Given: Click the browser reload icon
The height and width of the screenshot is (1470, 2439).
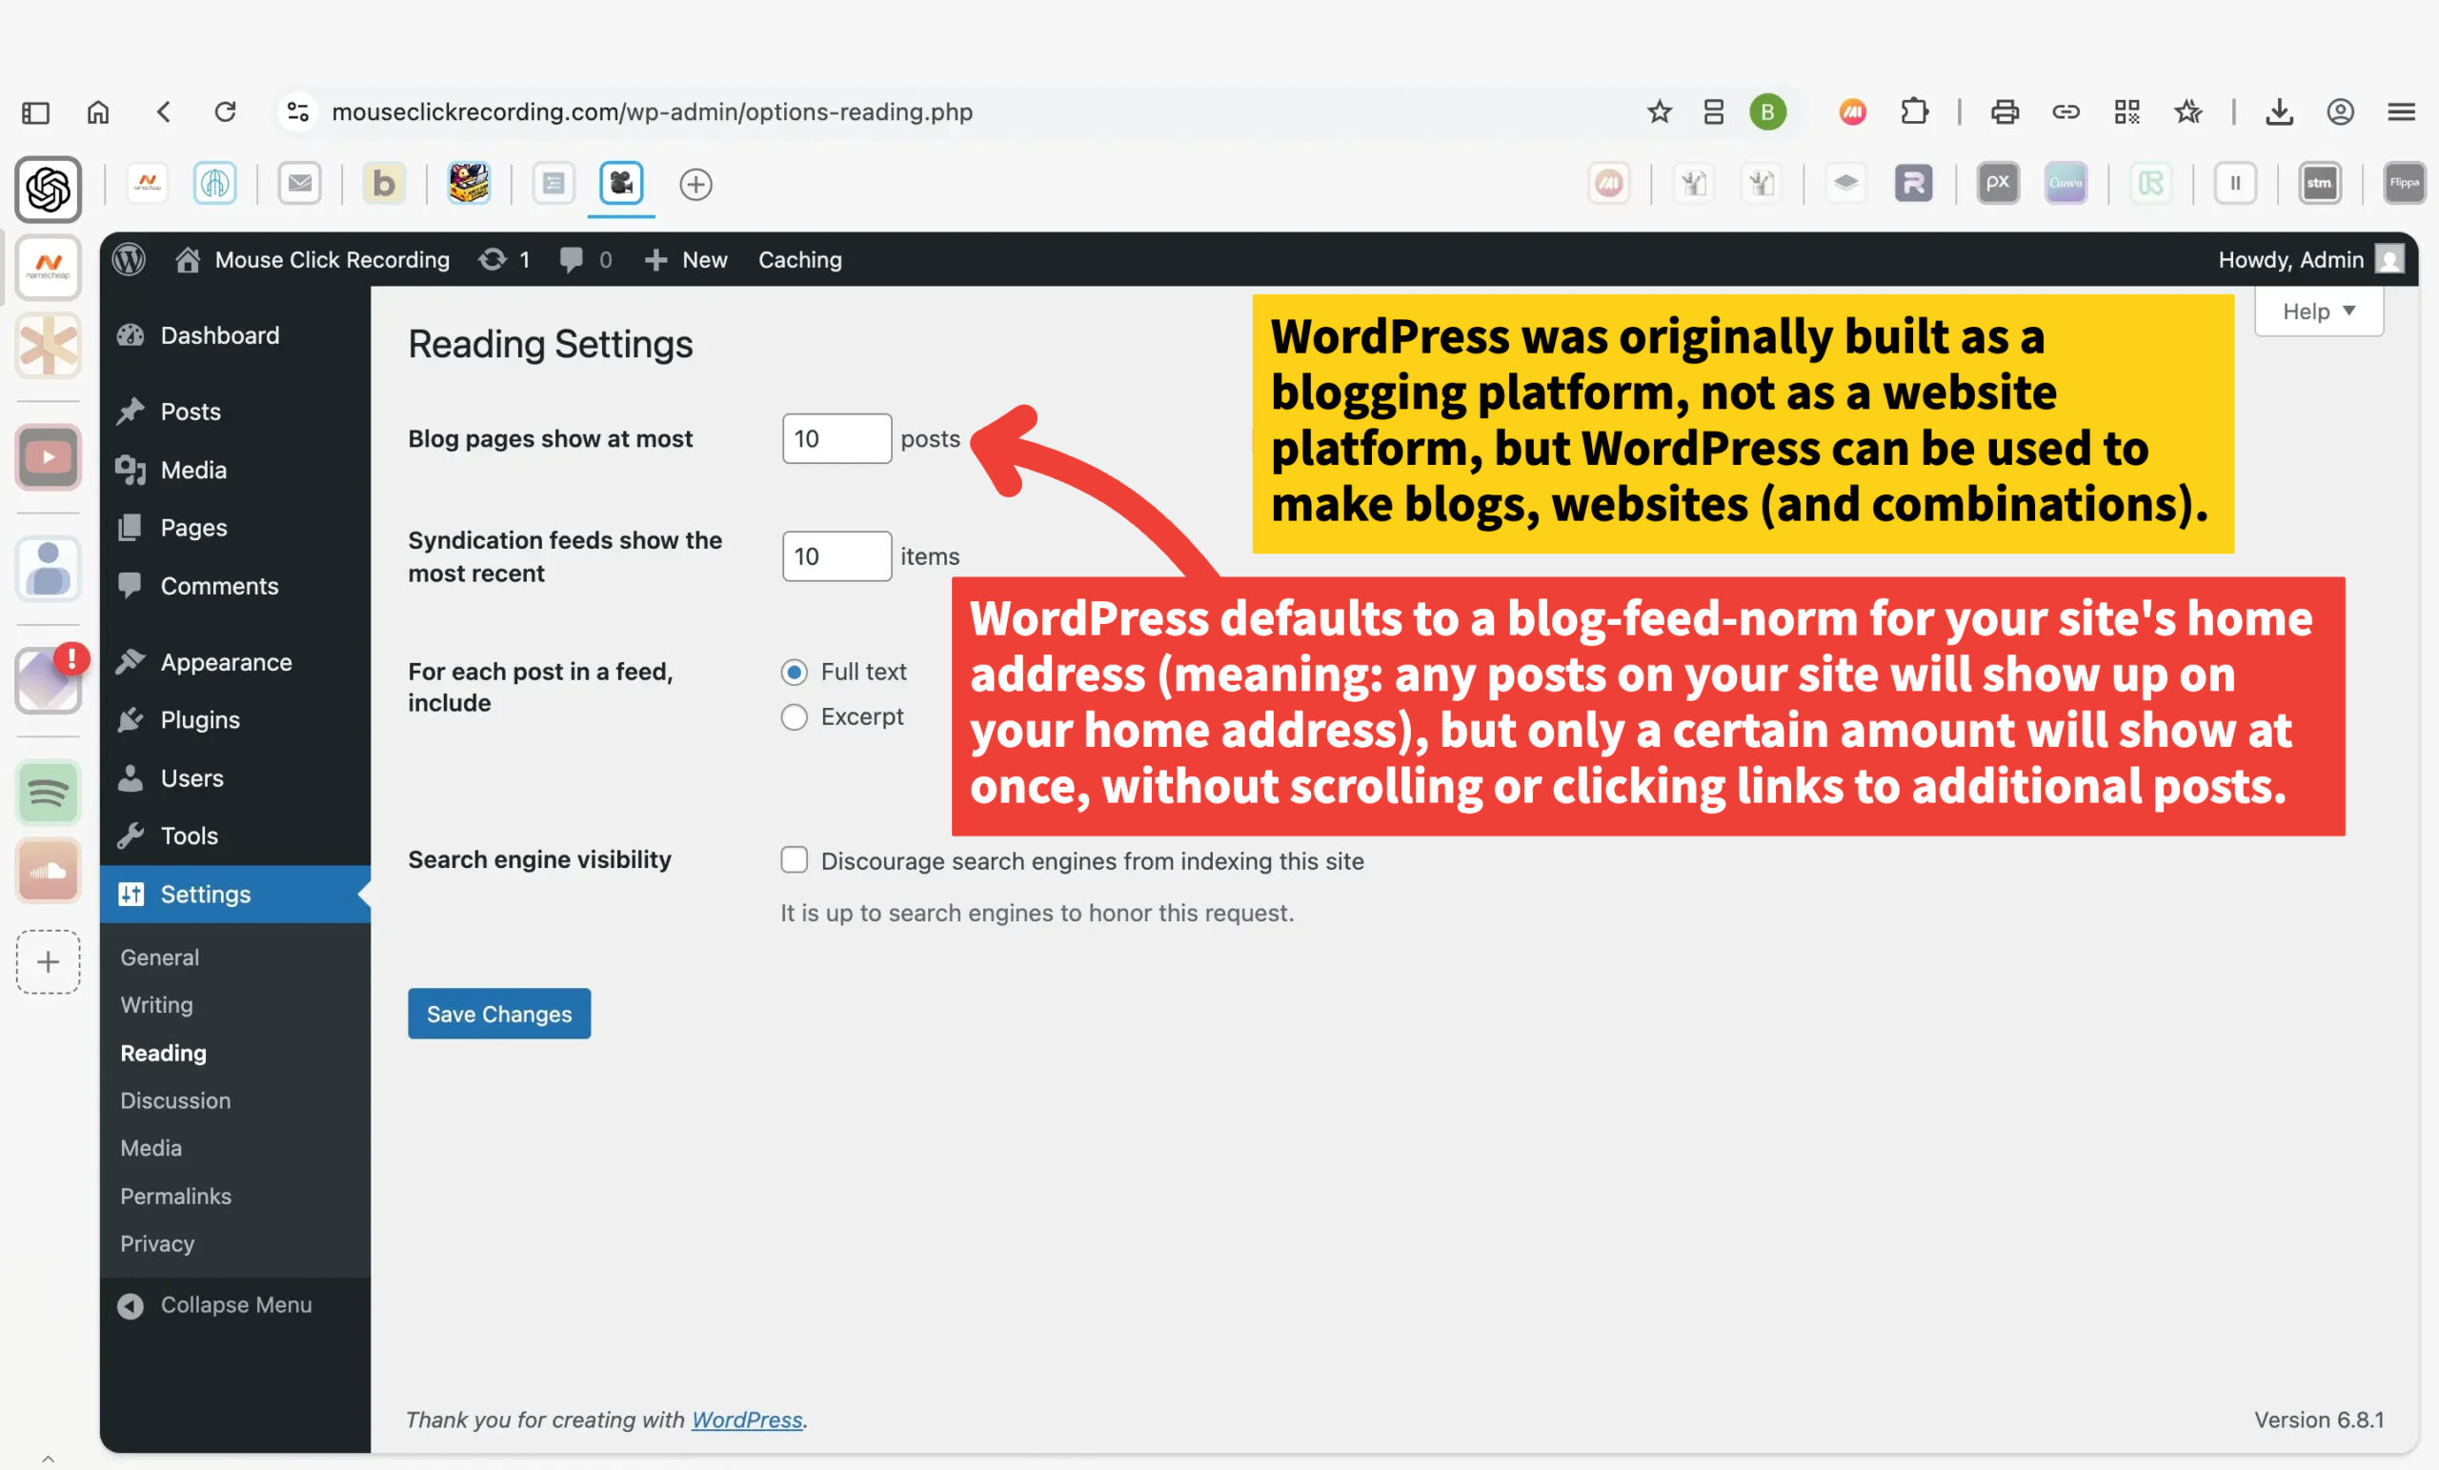Looking at the screenshot, I should 226,111.
